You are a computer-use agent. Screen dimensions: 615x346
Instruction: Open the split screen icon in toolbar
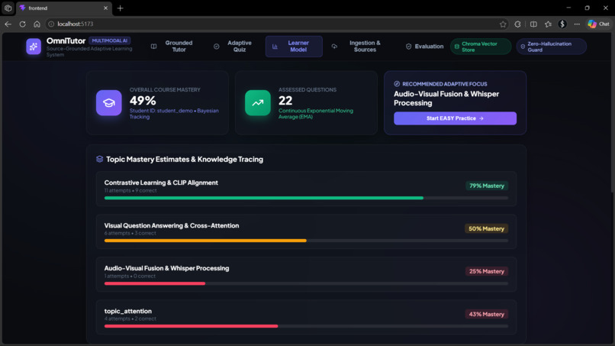tap(533, 24)
